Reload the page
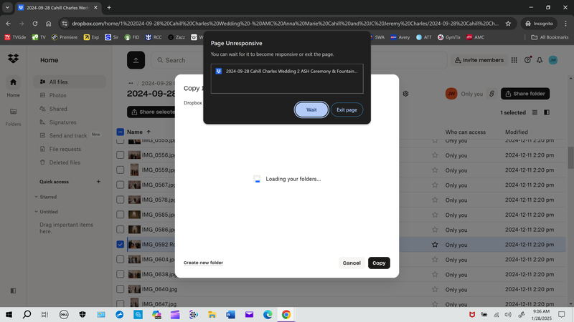574x322 pixels. (35, 24)
